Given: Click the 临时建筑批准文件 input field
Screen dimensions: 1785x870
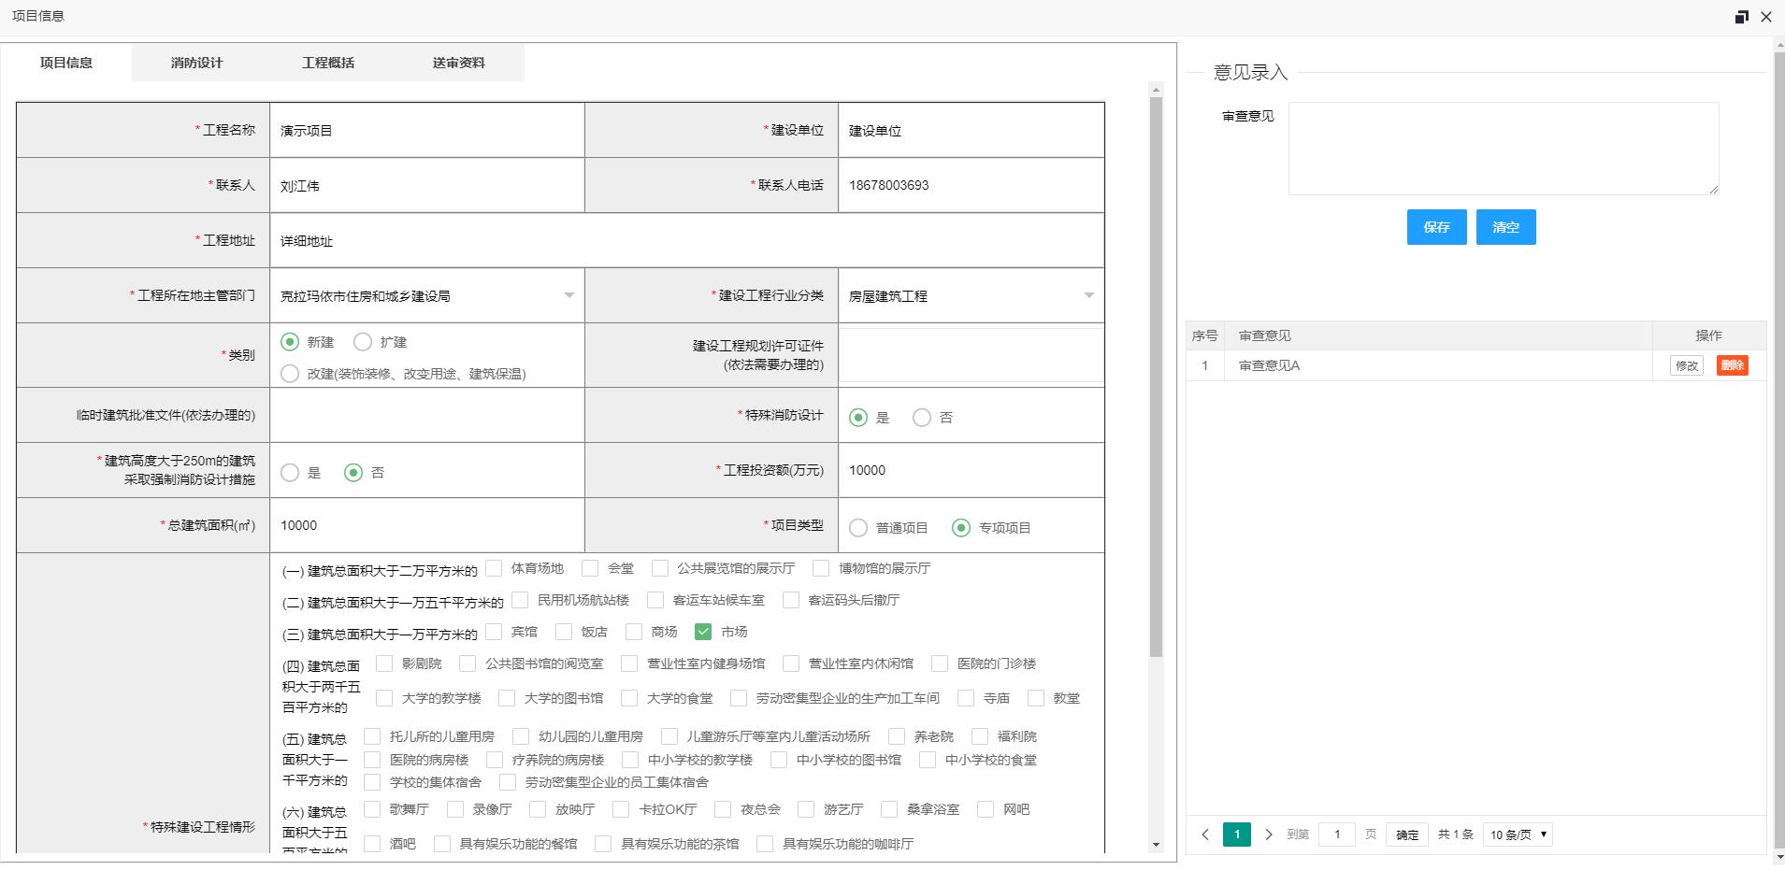Looking at the screenshot, I should point(427,415).
